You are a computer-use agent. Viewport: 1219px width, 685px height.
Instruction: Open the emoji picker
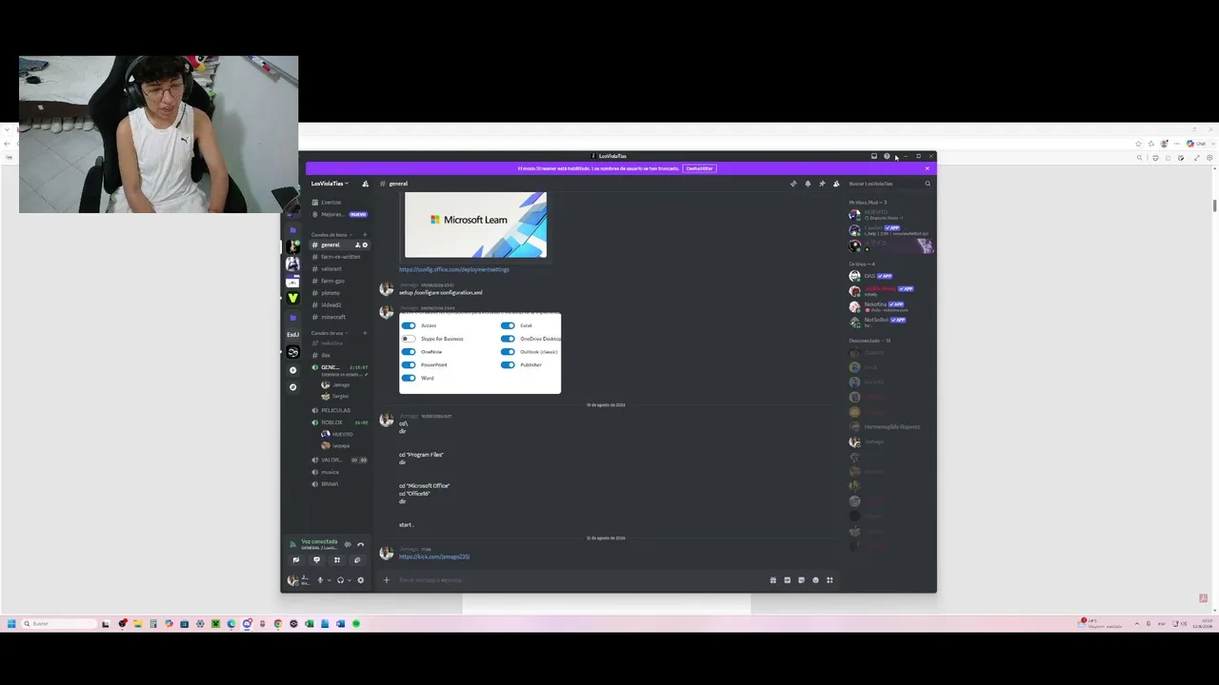point(815,580)
